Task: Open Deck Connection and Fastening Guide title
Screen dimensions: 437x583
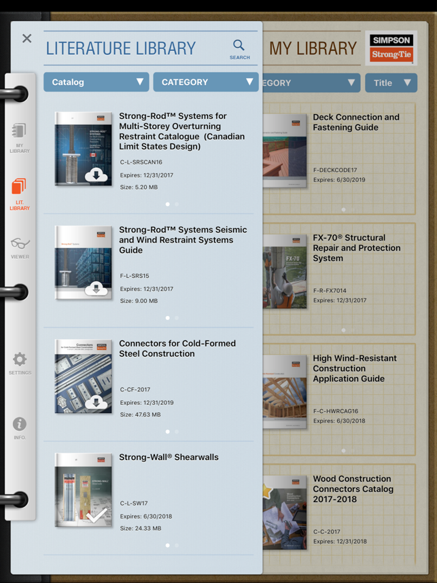Action: [356, 122]
